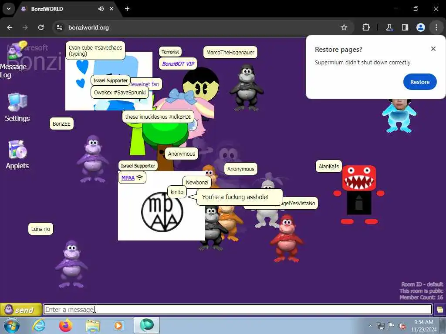Click the Room ID - default text
Image resolution: width=446 pixels, height=334 pixels.
coord(422,284)
